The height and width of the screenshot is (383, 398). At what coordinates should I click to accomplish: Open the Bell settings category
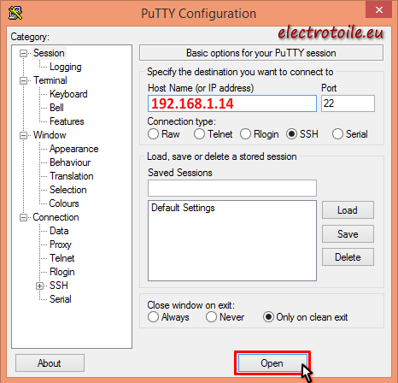click(56, 108)
